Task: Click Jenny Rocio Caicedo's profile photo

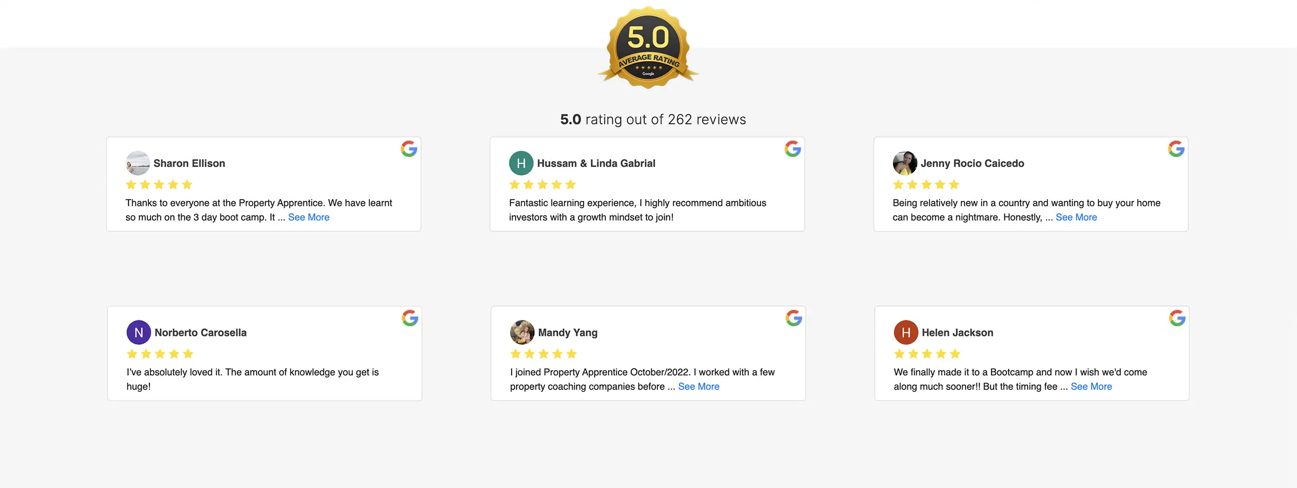Action: 905,163
